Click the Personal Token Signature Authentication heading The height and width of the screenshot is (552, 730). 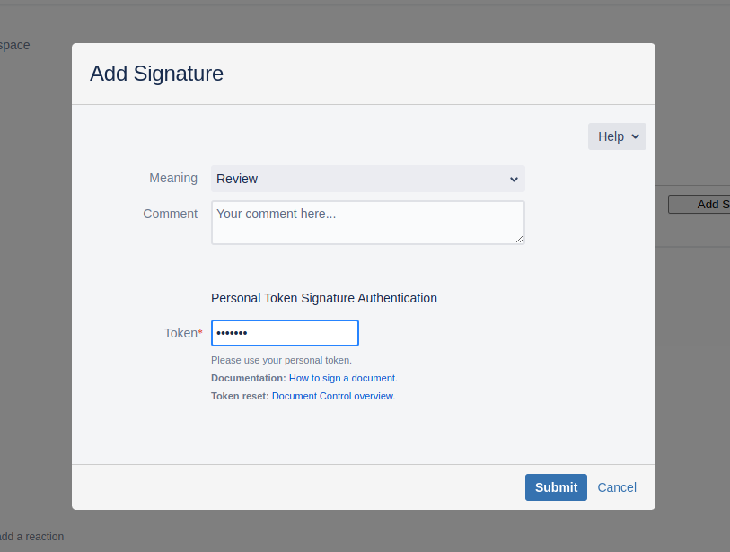coord(323,297)
